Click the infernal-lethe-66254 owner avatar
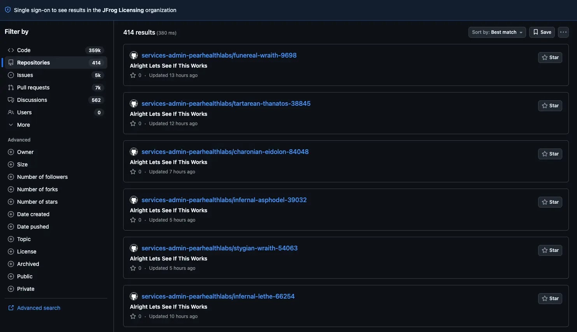 134,296
